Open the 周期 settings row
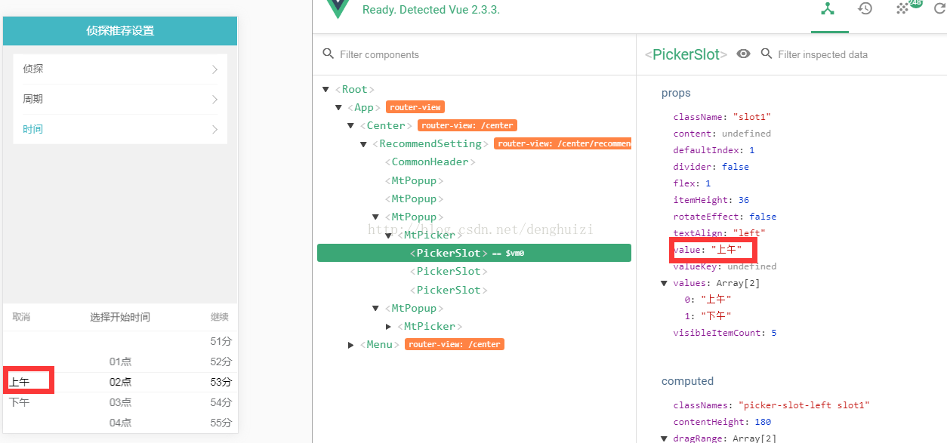This screenshot has width=947, height=443. pos(120,100)
